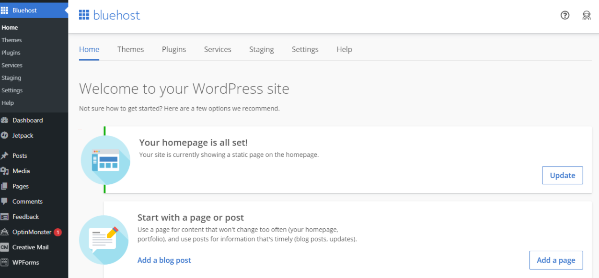Select Help in the sidebar submenu
Viewport: 599px width, 278px height.
(8, 103)
